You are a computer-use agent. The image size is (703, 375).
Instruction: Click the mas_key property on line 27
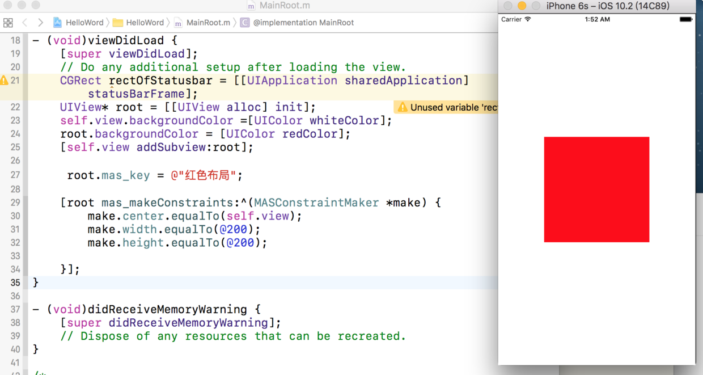click(126, 175)
